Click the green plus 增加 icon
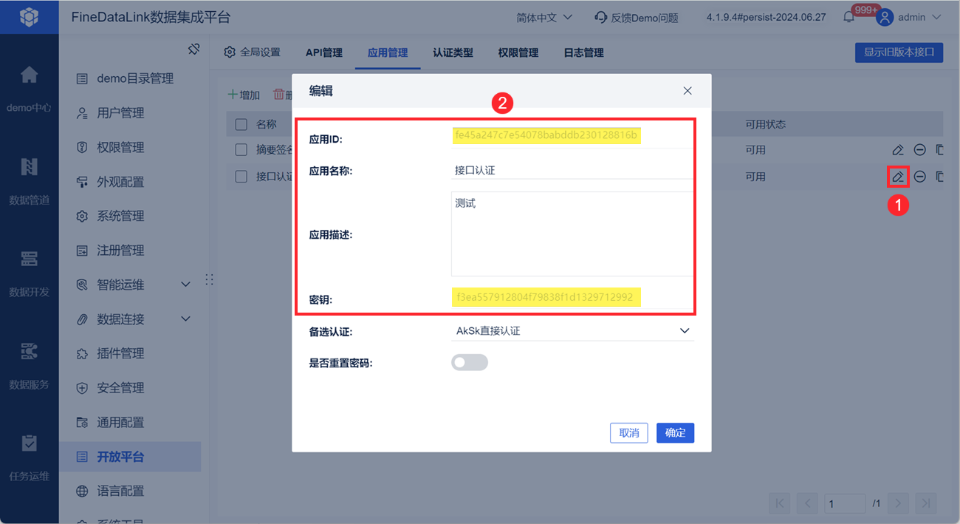The image size is (960, 524). coord(233,95)
